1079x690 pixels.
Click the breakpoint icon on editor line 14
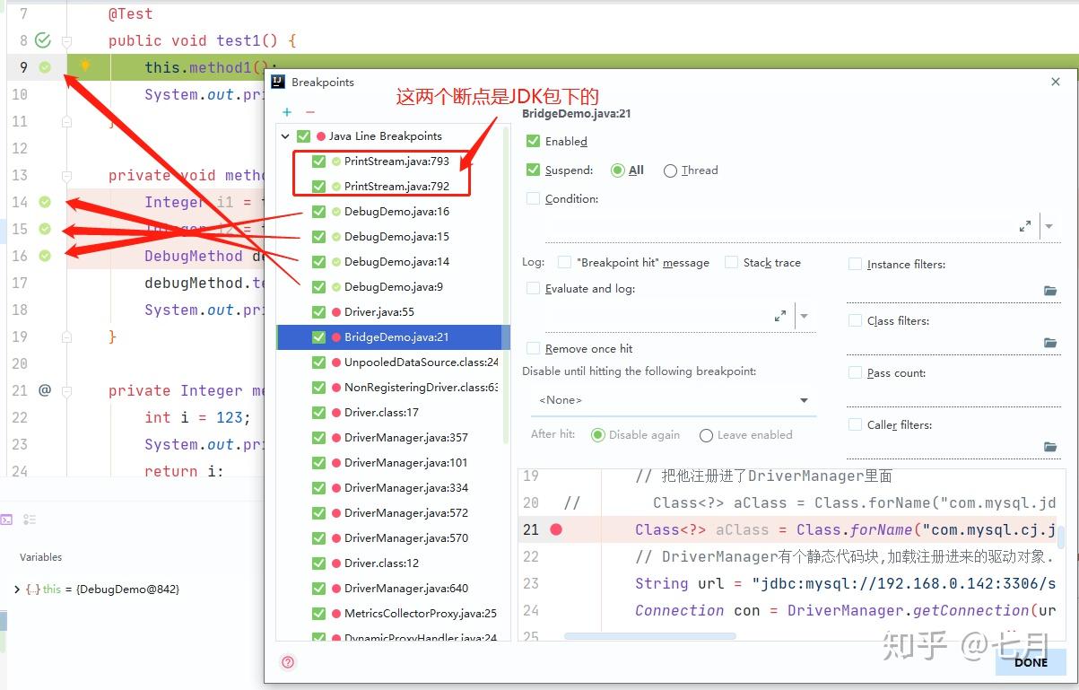click(x=45, y=202)
